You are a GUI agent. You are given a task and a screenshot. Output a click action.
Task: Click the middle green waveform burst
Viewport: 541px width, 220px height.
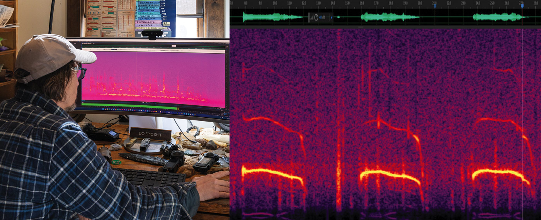coord(388,17)
